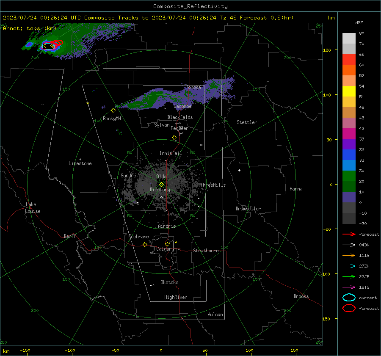The height and width of the screenshot is (356, 381).
Task: Click the bright green swatch in dBZ legend
Action: (x=349, y=176)
